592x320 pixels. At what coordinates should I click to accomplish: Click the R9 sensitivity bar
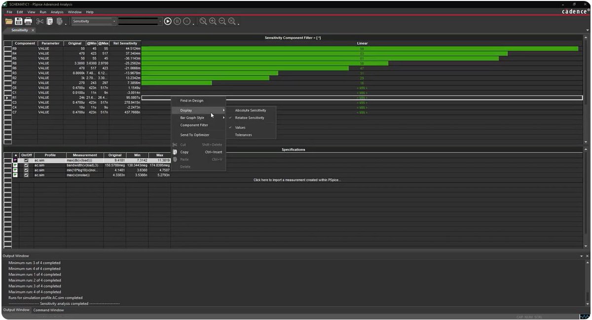click(x=360, y=49)
